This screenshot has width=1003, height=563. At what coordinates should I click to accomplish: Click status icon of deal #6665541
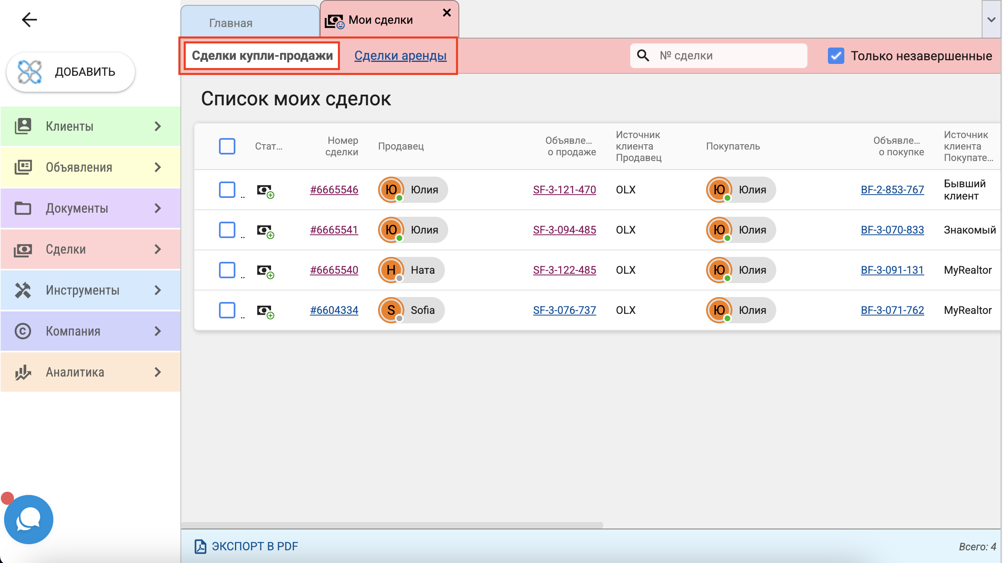[x=265, y=231]
